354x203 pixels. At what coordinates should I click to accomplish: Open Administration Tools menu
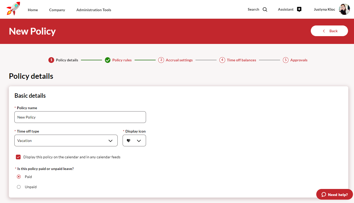click(x=94, y=10)
